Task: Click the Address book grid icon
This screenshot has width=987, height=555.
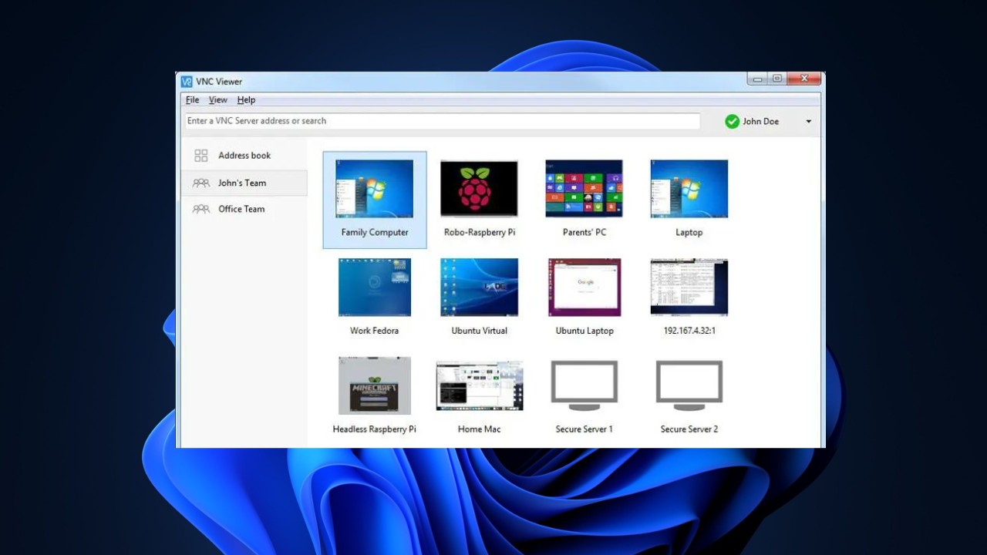Action: coord(201,156)
